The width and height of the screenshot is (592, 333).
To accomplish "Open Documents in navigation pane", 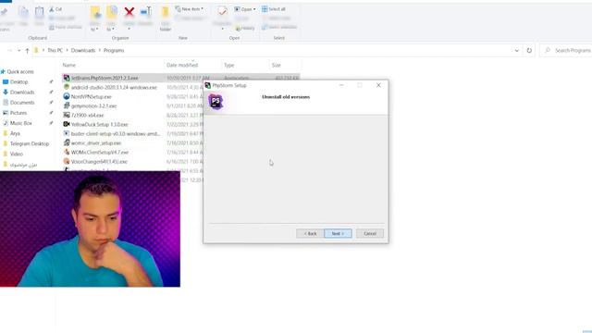I will (22, 103).
